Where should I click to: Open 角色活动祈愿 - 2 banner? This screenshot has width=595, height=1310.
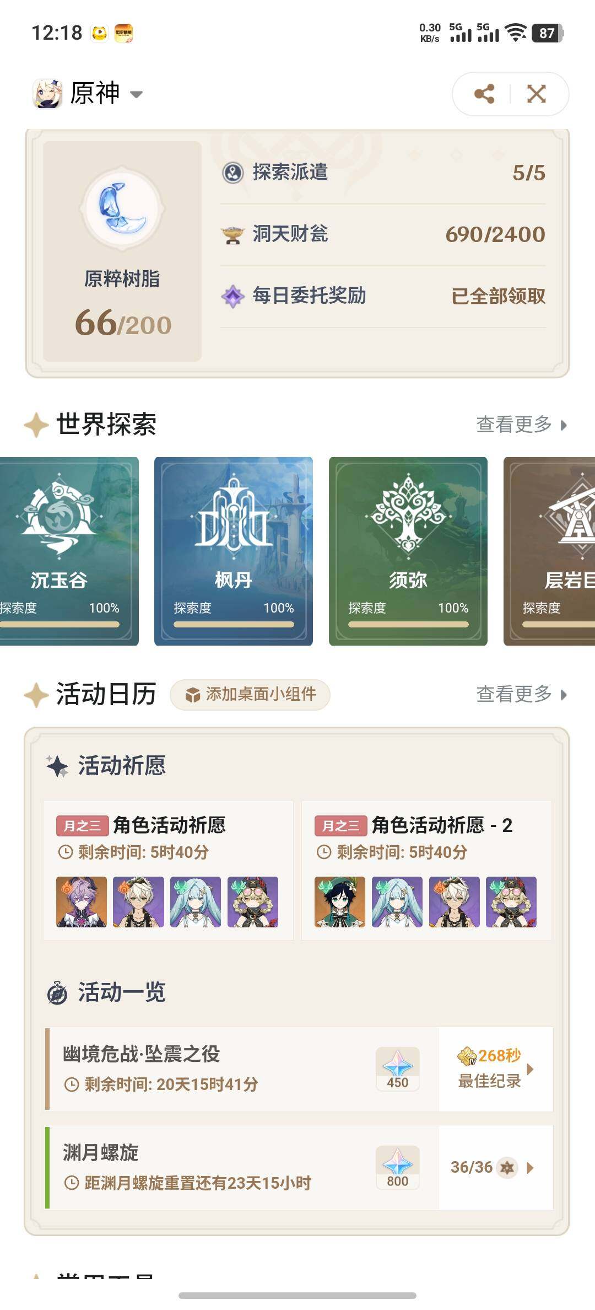(426, 870)
